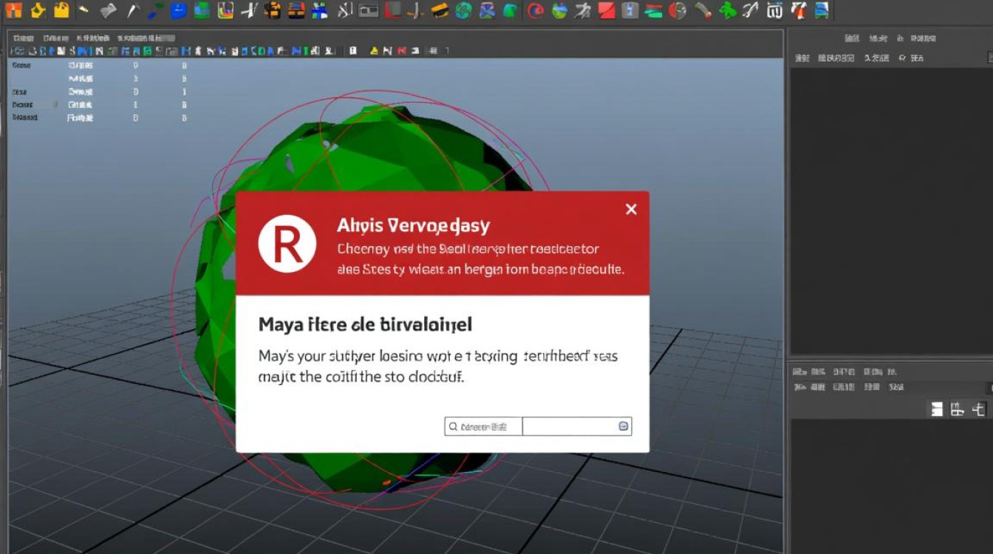This screenshot has height=554, width=993.
Task: Click the solid white layout icon in lower-right panel
Action: click(x=937, y=408)
